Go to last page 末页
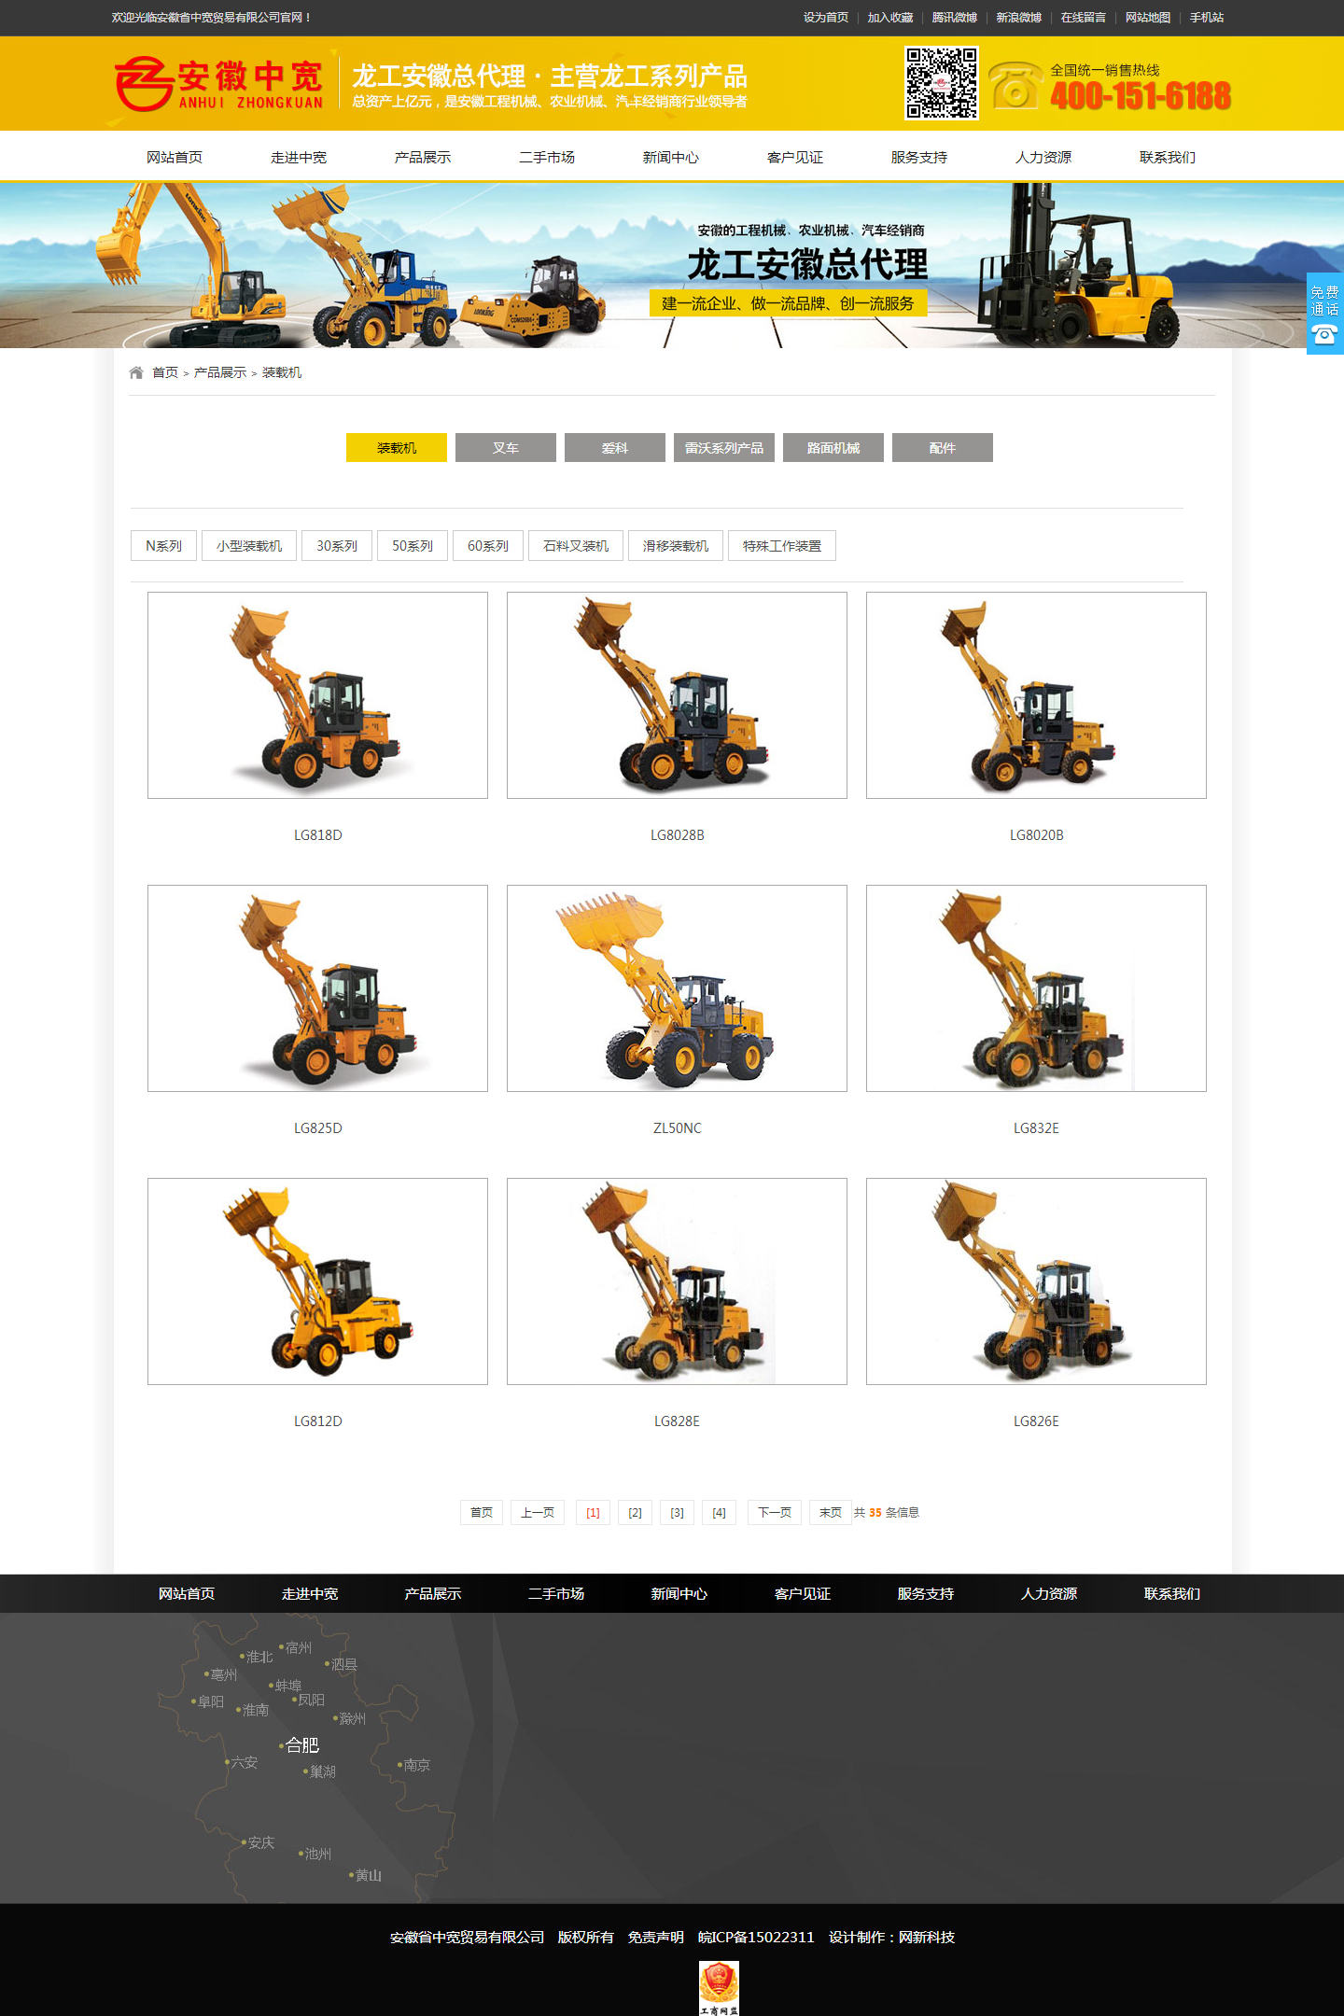 click(831, 1512)
